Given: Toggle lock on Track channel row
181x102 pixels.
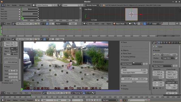Looking at the screenshot, I should click(x=20, y=9).
